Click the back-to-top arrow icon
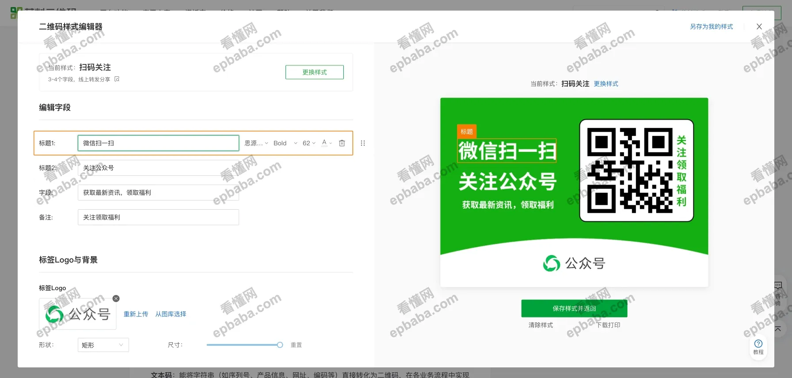This screenshot has height=378, width=792. [x=778, y=329]
